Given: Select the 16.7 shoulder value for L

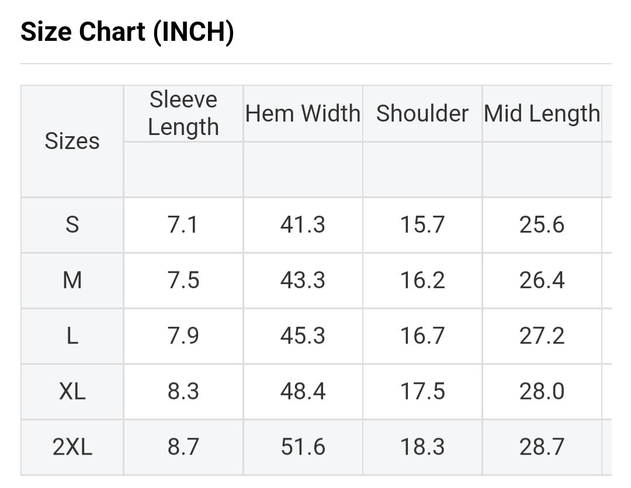Looking at the screenshot, I should (422, 335).
